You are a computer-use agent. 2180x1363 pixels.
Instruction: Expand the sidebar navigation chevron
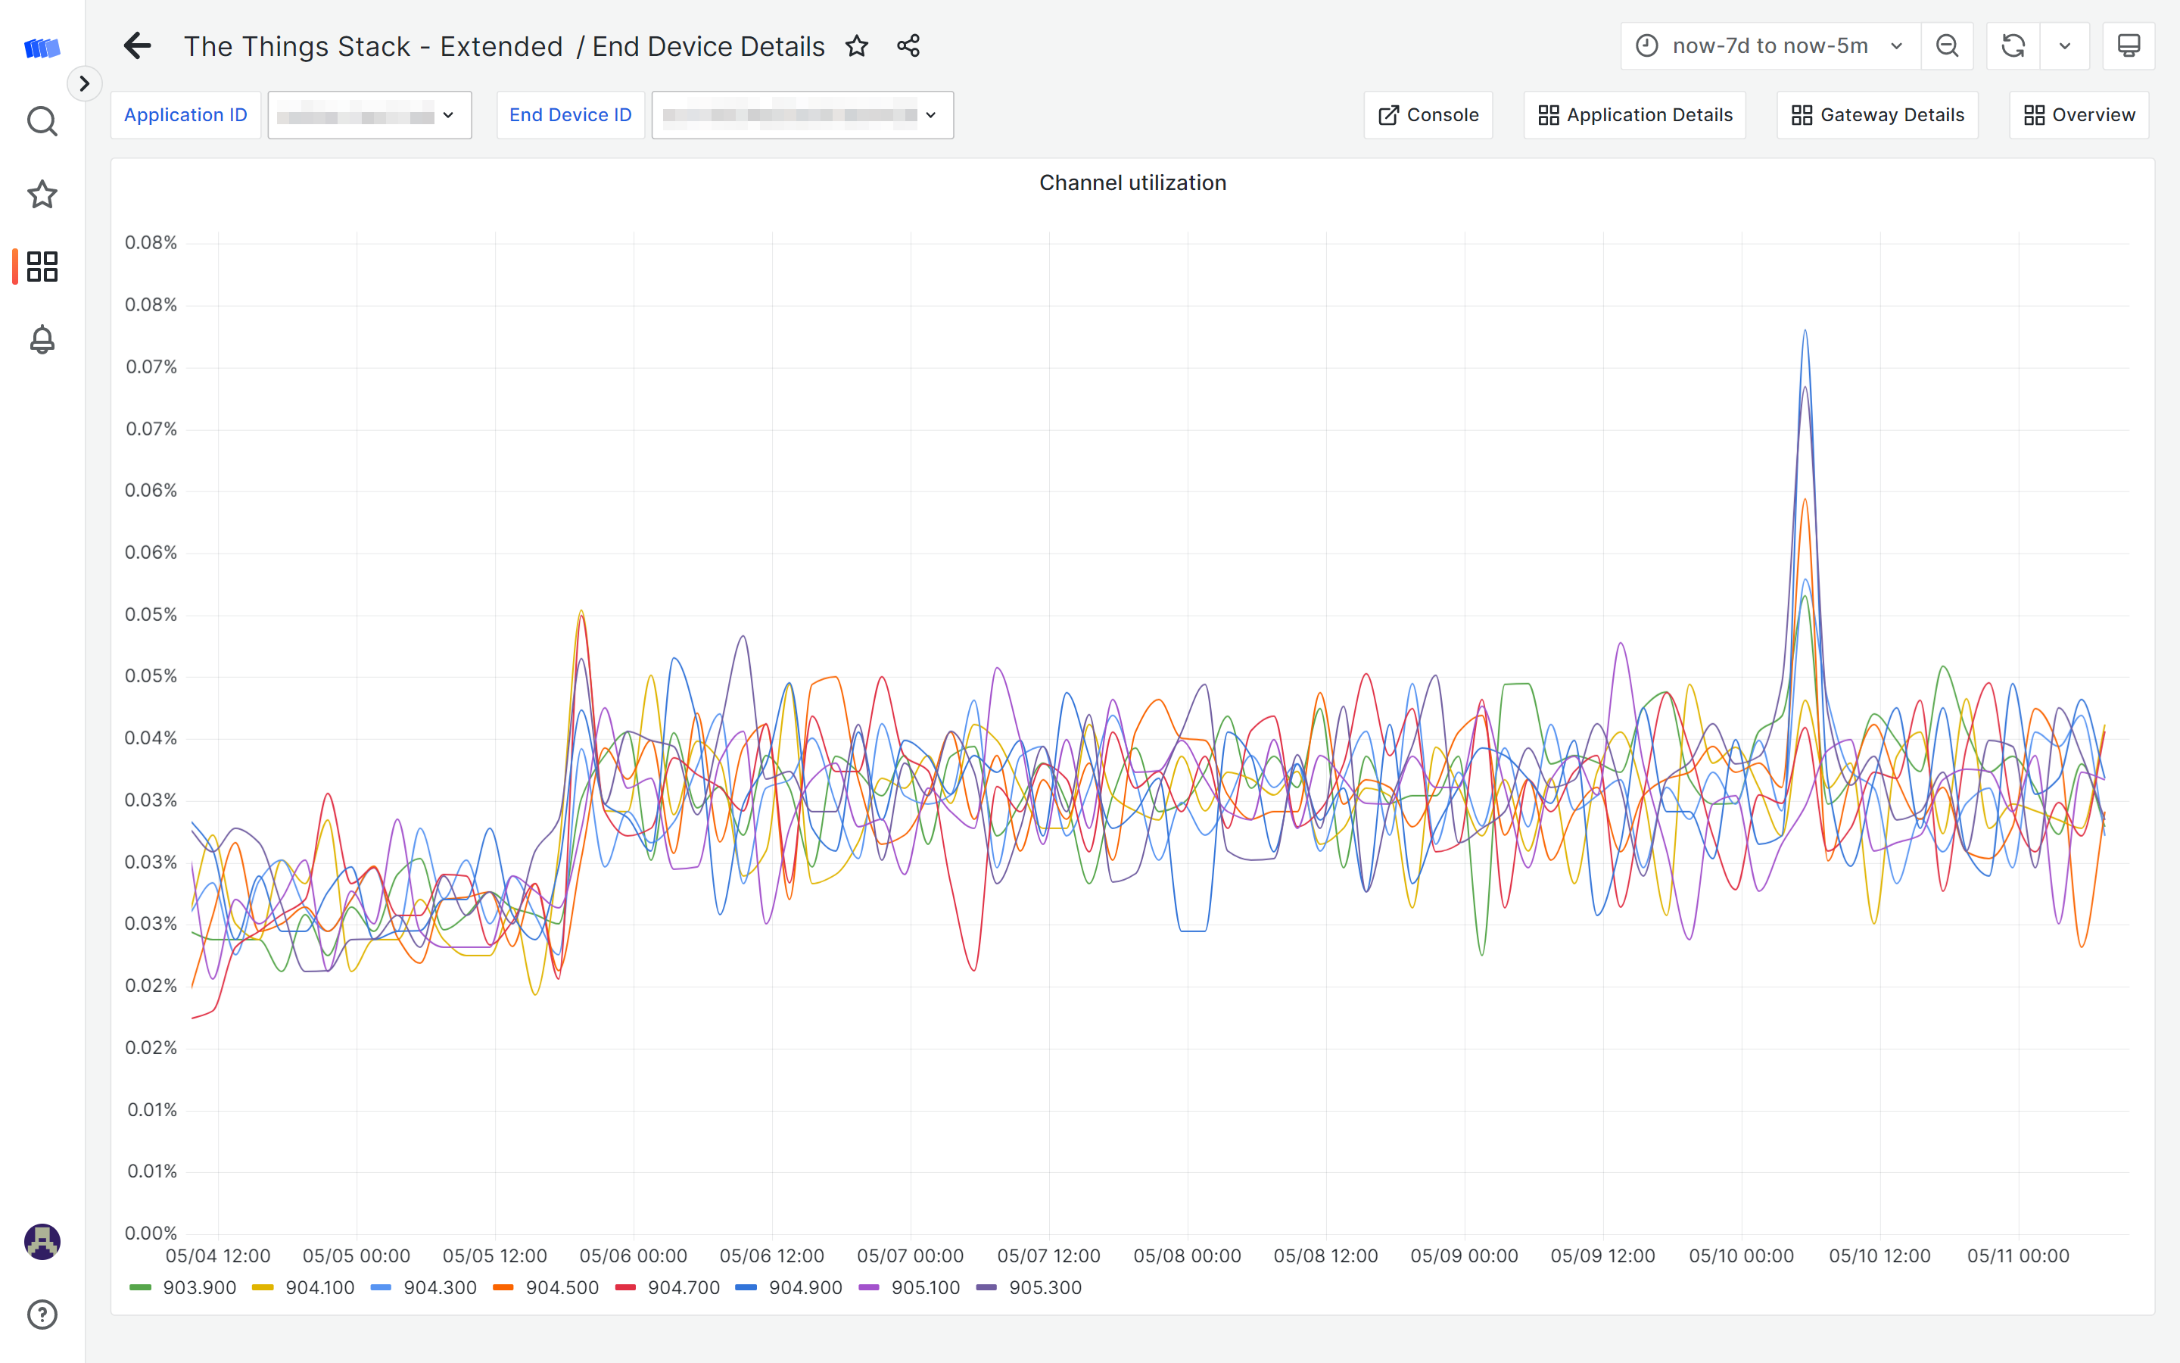click(x=85, y=84)
